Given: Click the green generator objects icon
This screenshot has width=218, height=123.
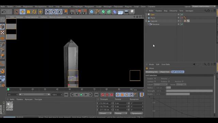Looking at the screenshot, I should pyautogui.click(x=103, y=12).
